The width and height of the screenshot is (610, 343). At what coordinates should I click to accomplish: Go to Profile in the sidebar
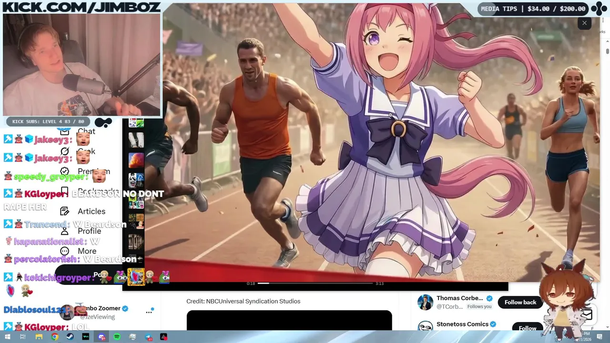click(89, 231)
